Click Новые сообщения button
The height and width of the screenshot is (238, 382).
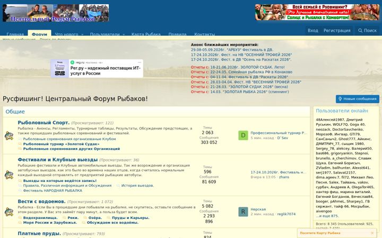(358, 99)
